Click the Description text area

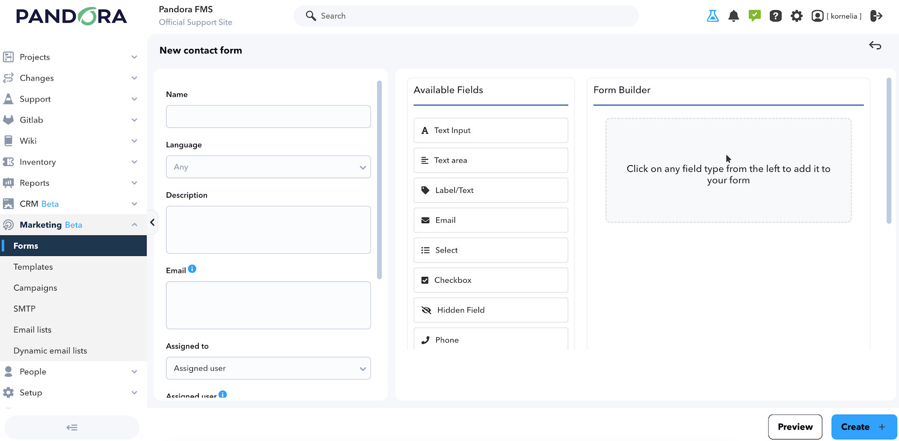click(268, 230)
